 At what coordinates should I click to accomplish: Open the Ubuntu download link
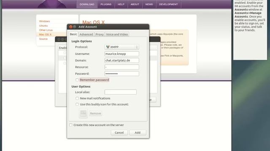click(43, 26)
